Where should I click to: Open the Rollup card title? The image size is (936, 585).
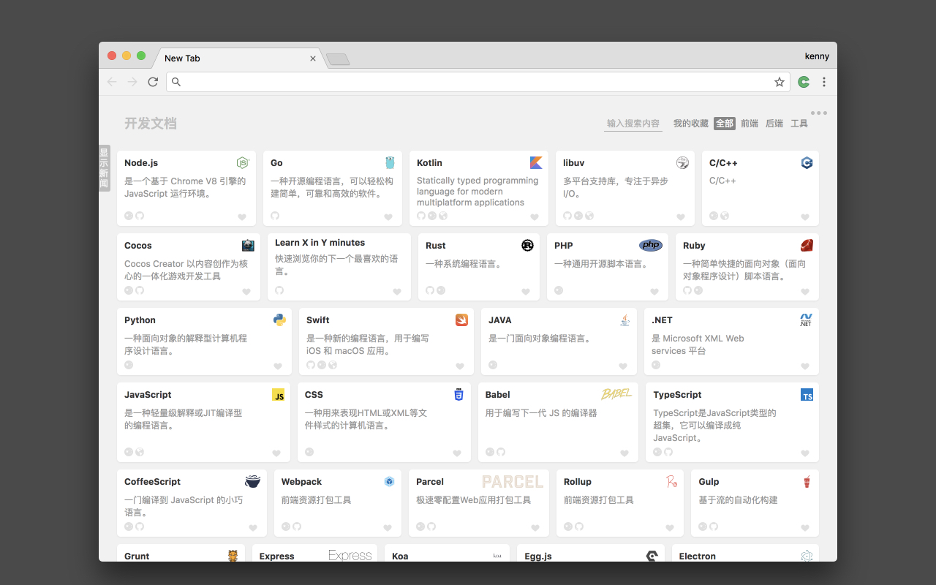578,482
